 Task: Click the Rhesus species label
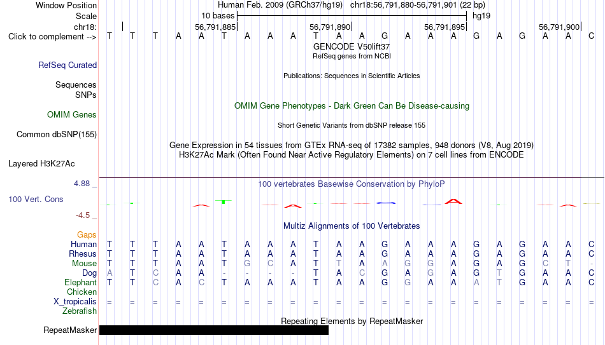point(83,254)
